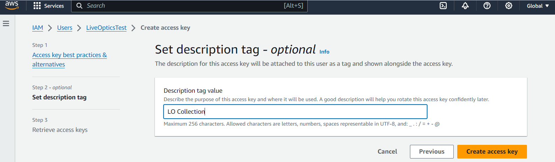This screenshot has height=162, width=555.
Task: Click the Cancel button
Action: coord(387,152)
